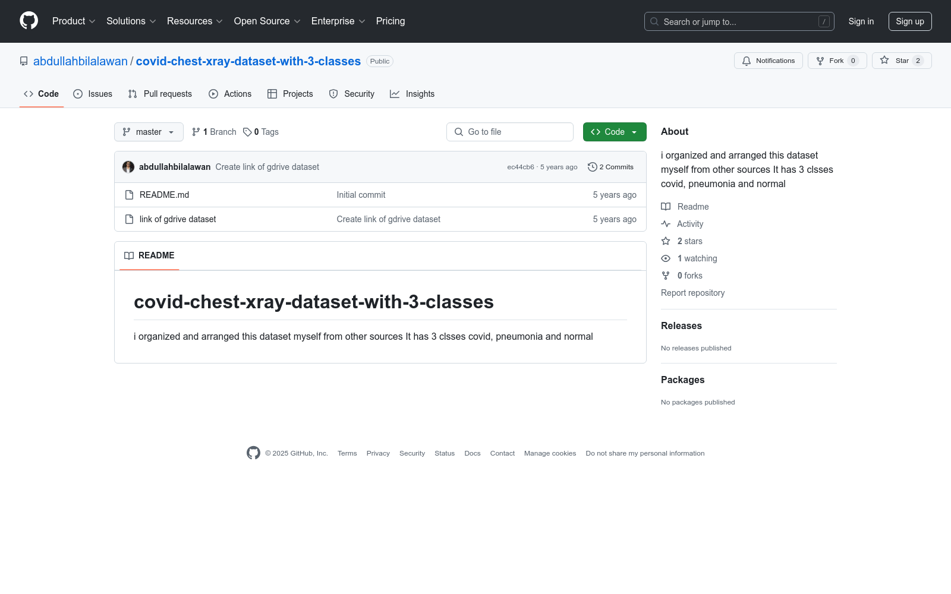Open abdullahbilalawan owner profile link
This screenshot has height=594, width=951.
80,61
